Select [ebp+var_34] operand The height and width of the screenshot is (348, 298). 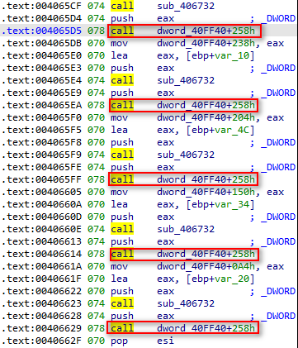pyautogui.click(x=220, y=204)
